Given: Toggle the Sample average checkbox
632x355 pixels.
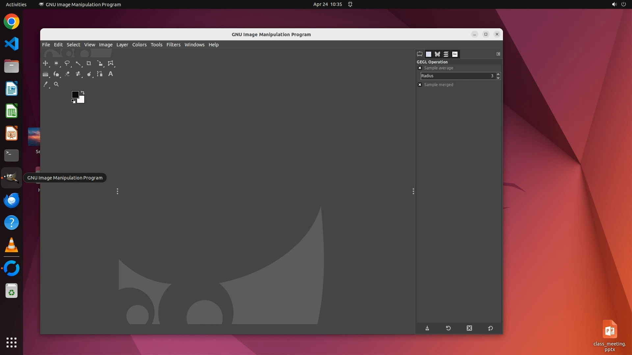Looking at the screenshot, I should coord(420,68).
